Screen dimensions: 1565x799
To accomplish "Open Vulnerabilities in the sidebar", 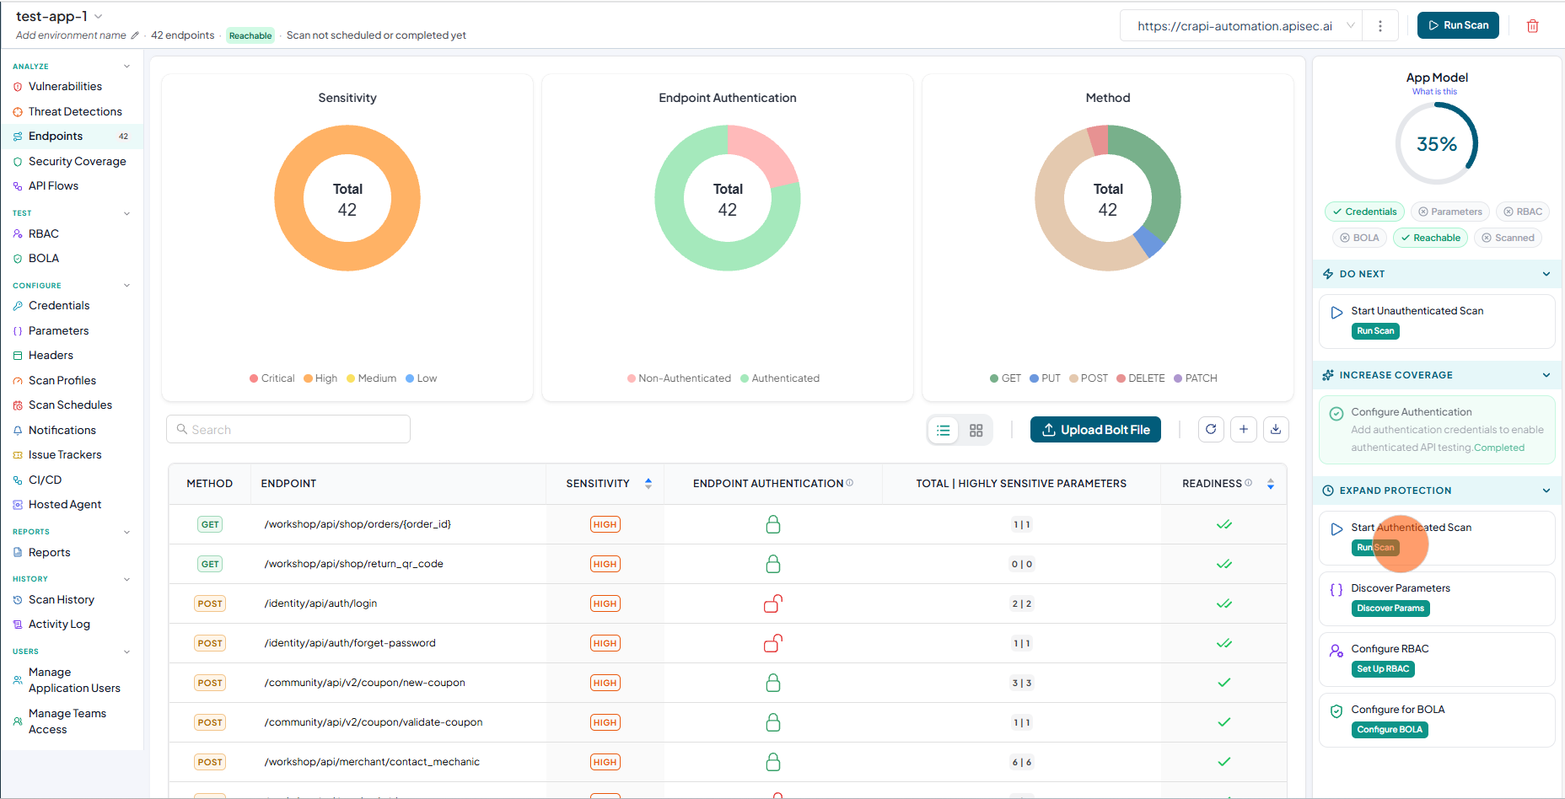I will point(65,87).
